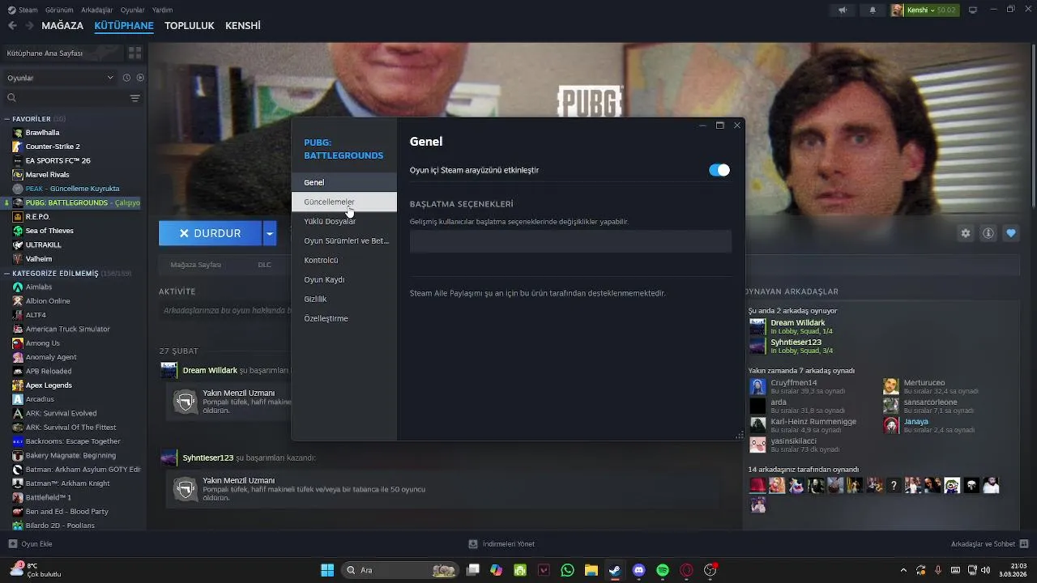Open Mağaza Sayfası link
This screenshot has width=1037, height=583.
(195, 265)
